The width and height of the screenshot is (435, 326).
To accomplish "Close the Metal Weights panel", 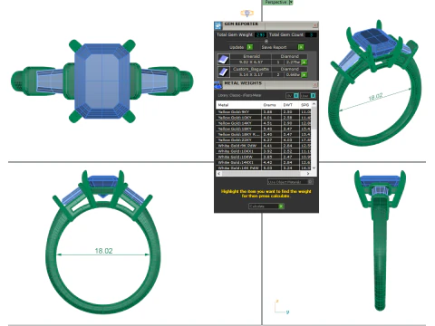I will (x=315, y=85).
